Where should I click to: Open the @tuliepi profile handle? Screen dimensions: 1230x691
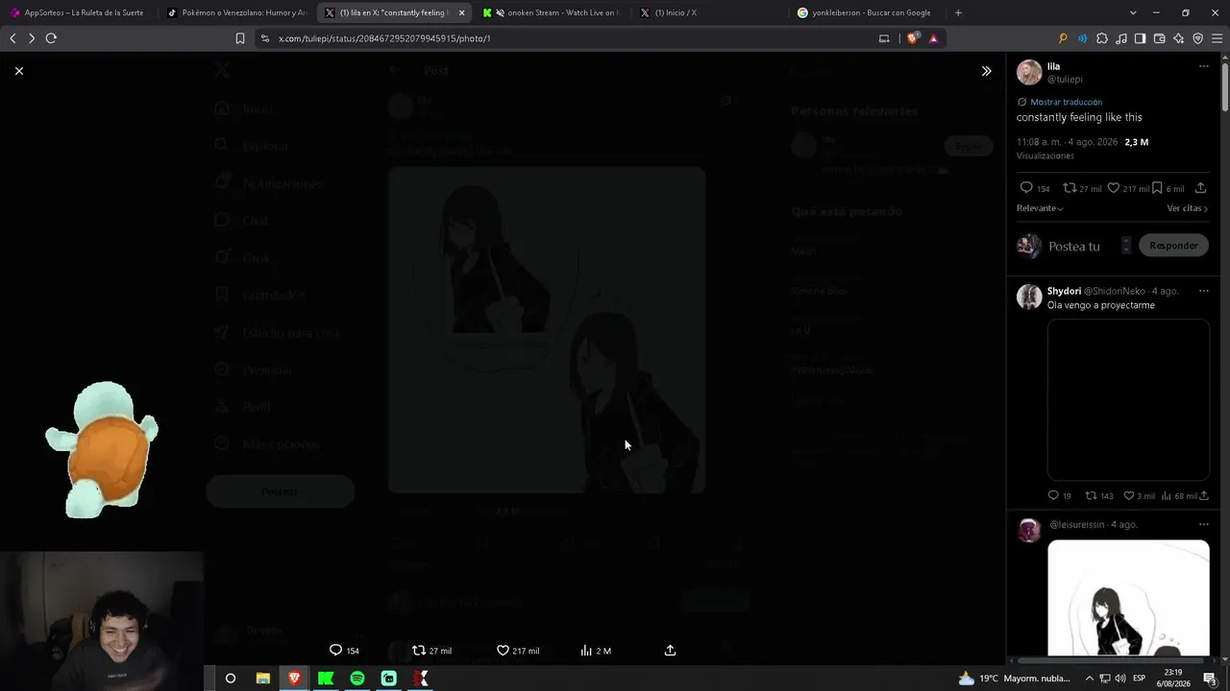[1065, 79]
